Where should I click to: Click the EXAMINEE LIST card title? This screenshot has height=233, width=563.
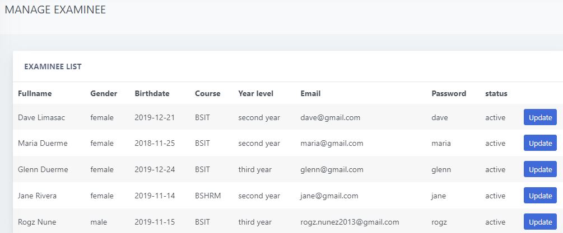53,66
